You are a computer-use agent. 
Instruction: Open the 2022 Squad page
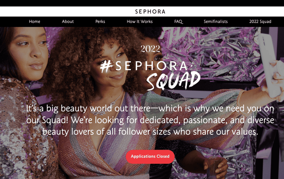(260, 22)
